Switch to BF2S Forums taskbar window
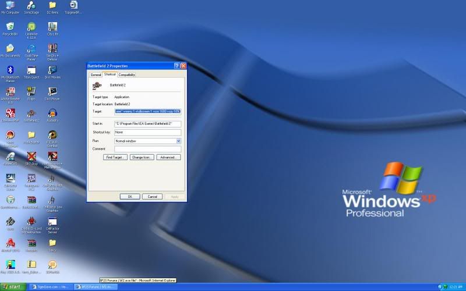Image resolution: width=466 pixels, height=291 pixels. point(96,287)
